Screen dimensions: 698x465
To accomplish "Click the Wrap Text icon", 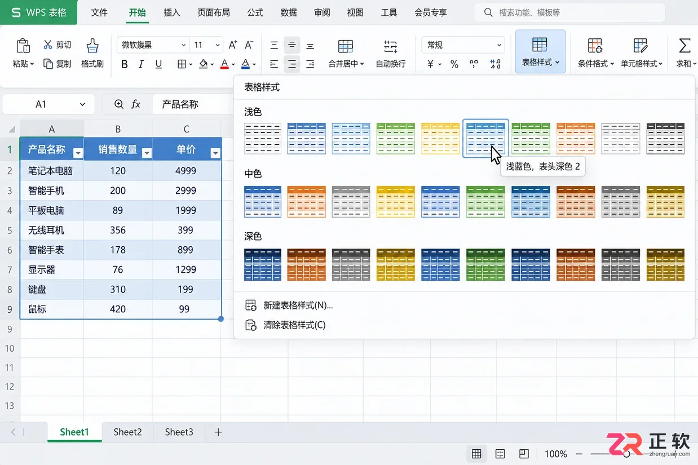I will point(390,46).
